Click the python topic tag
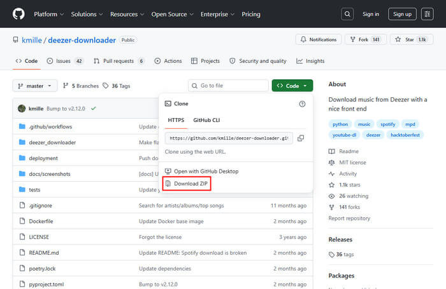Screen dimensions: 446x289 click(340, 124)
